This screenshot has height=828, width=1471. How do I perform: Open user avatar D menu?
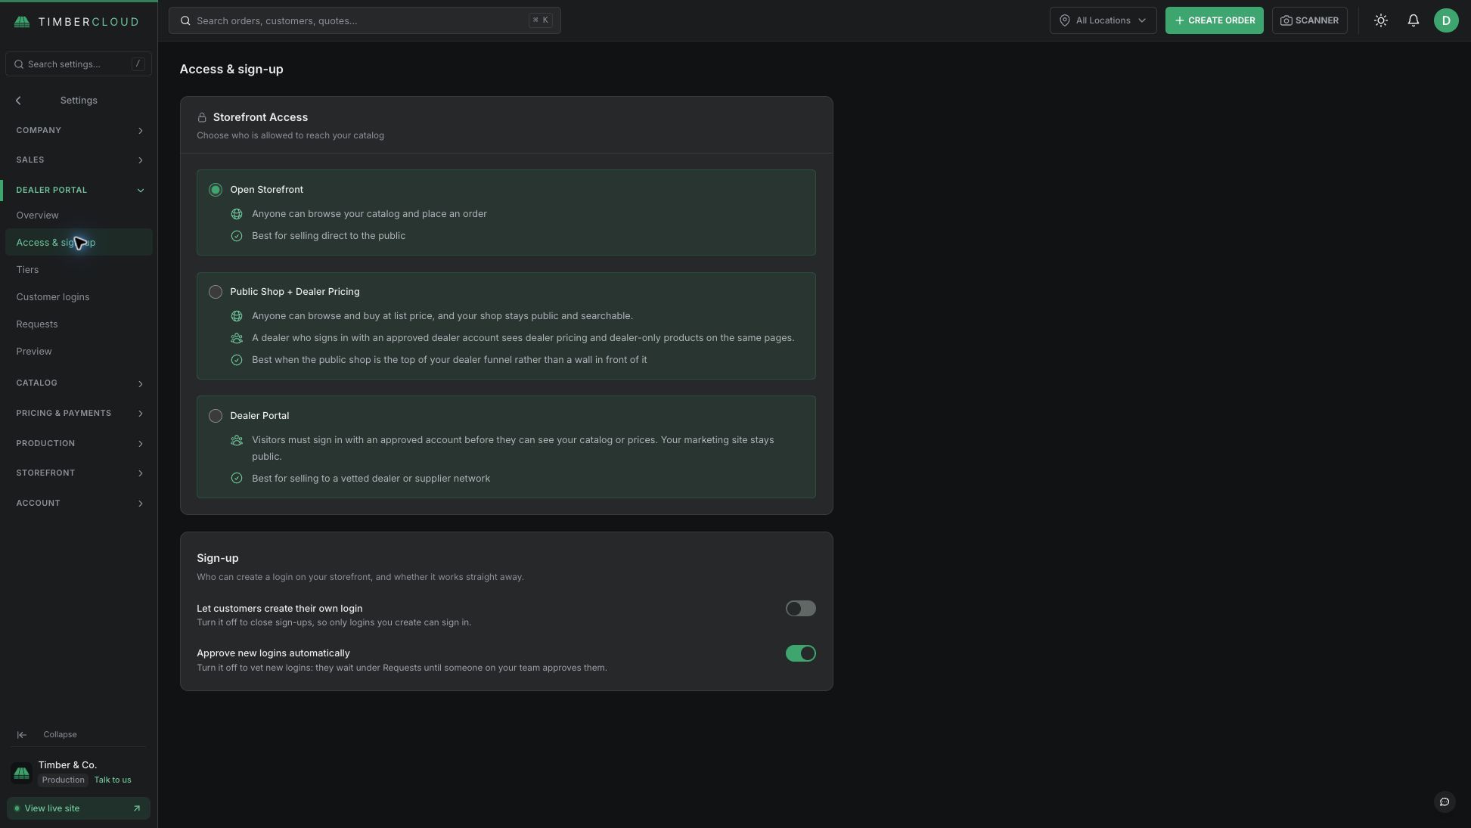click(1446, 20)
